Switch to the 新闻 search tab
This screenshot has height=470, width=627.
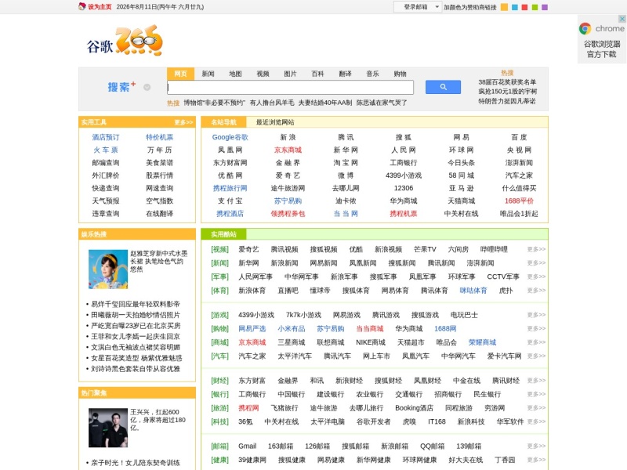(208, 74)
